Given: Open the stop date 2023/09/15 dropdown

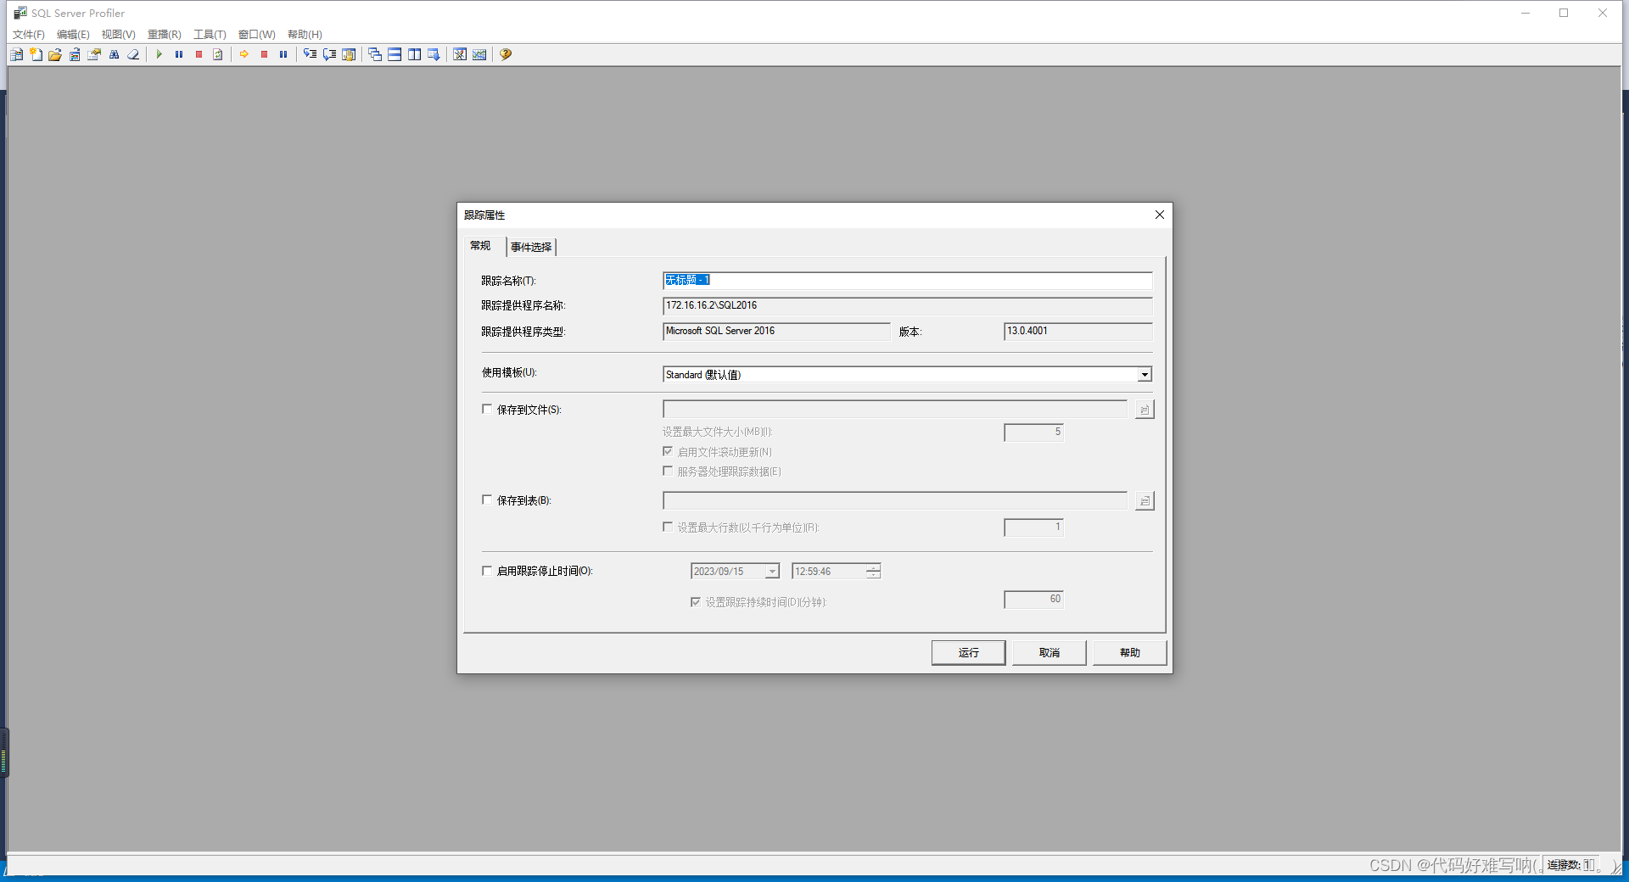Looking at the screenshot, I should pyautogui.click(x=772, y=572).
